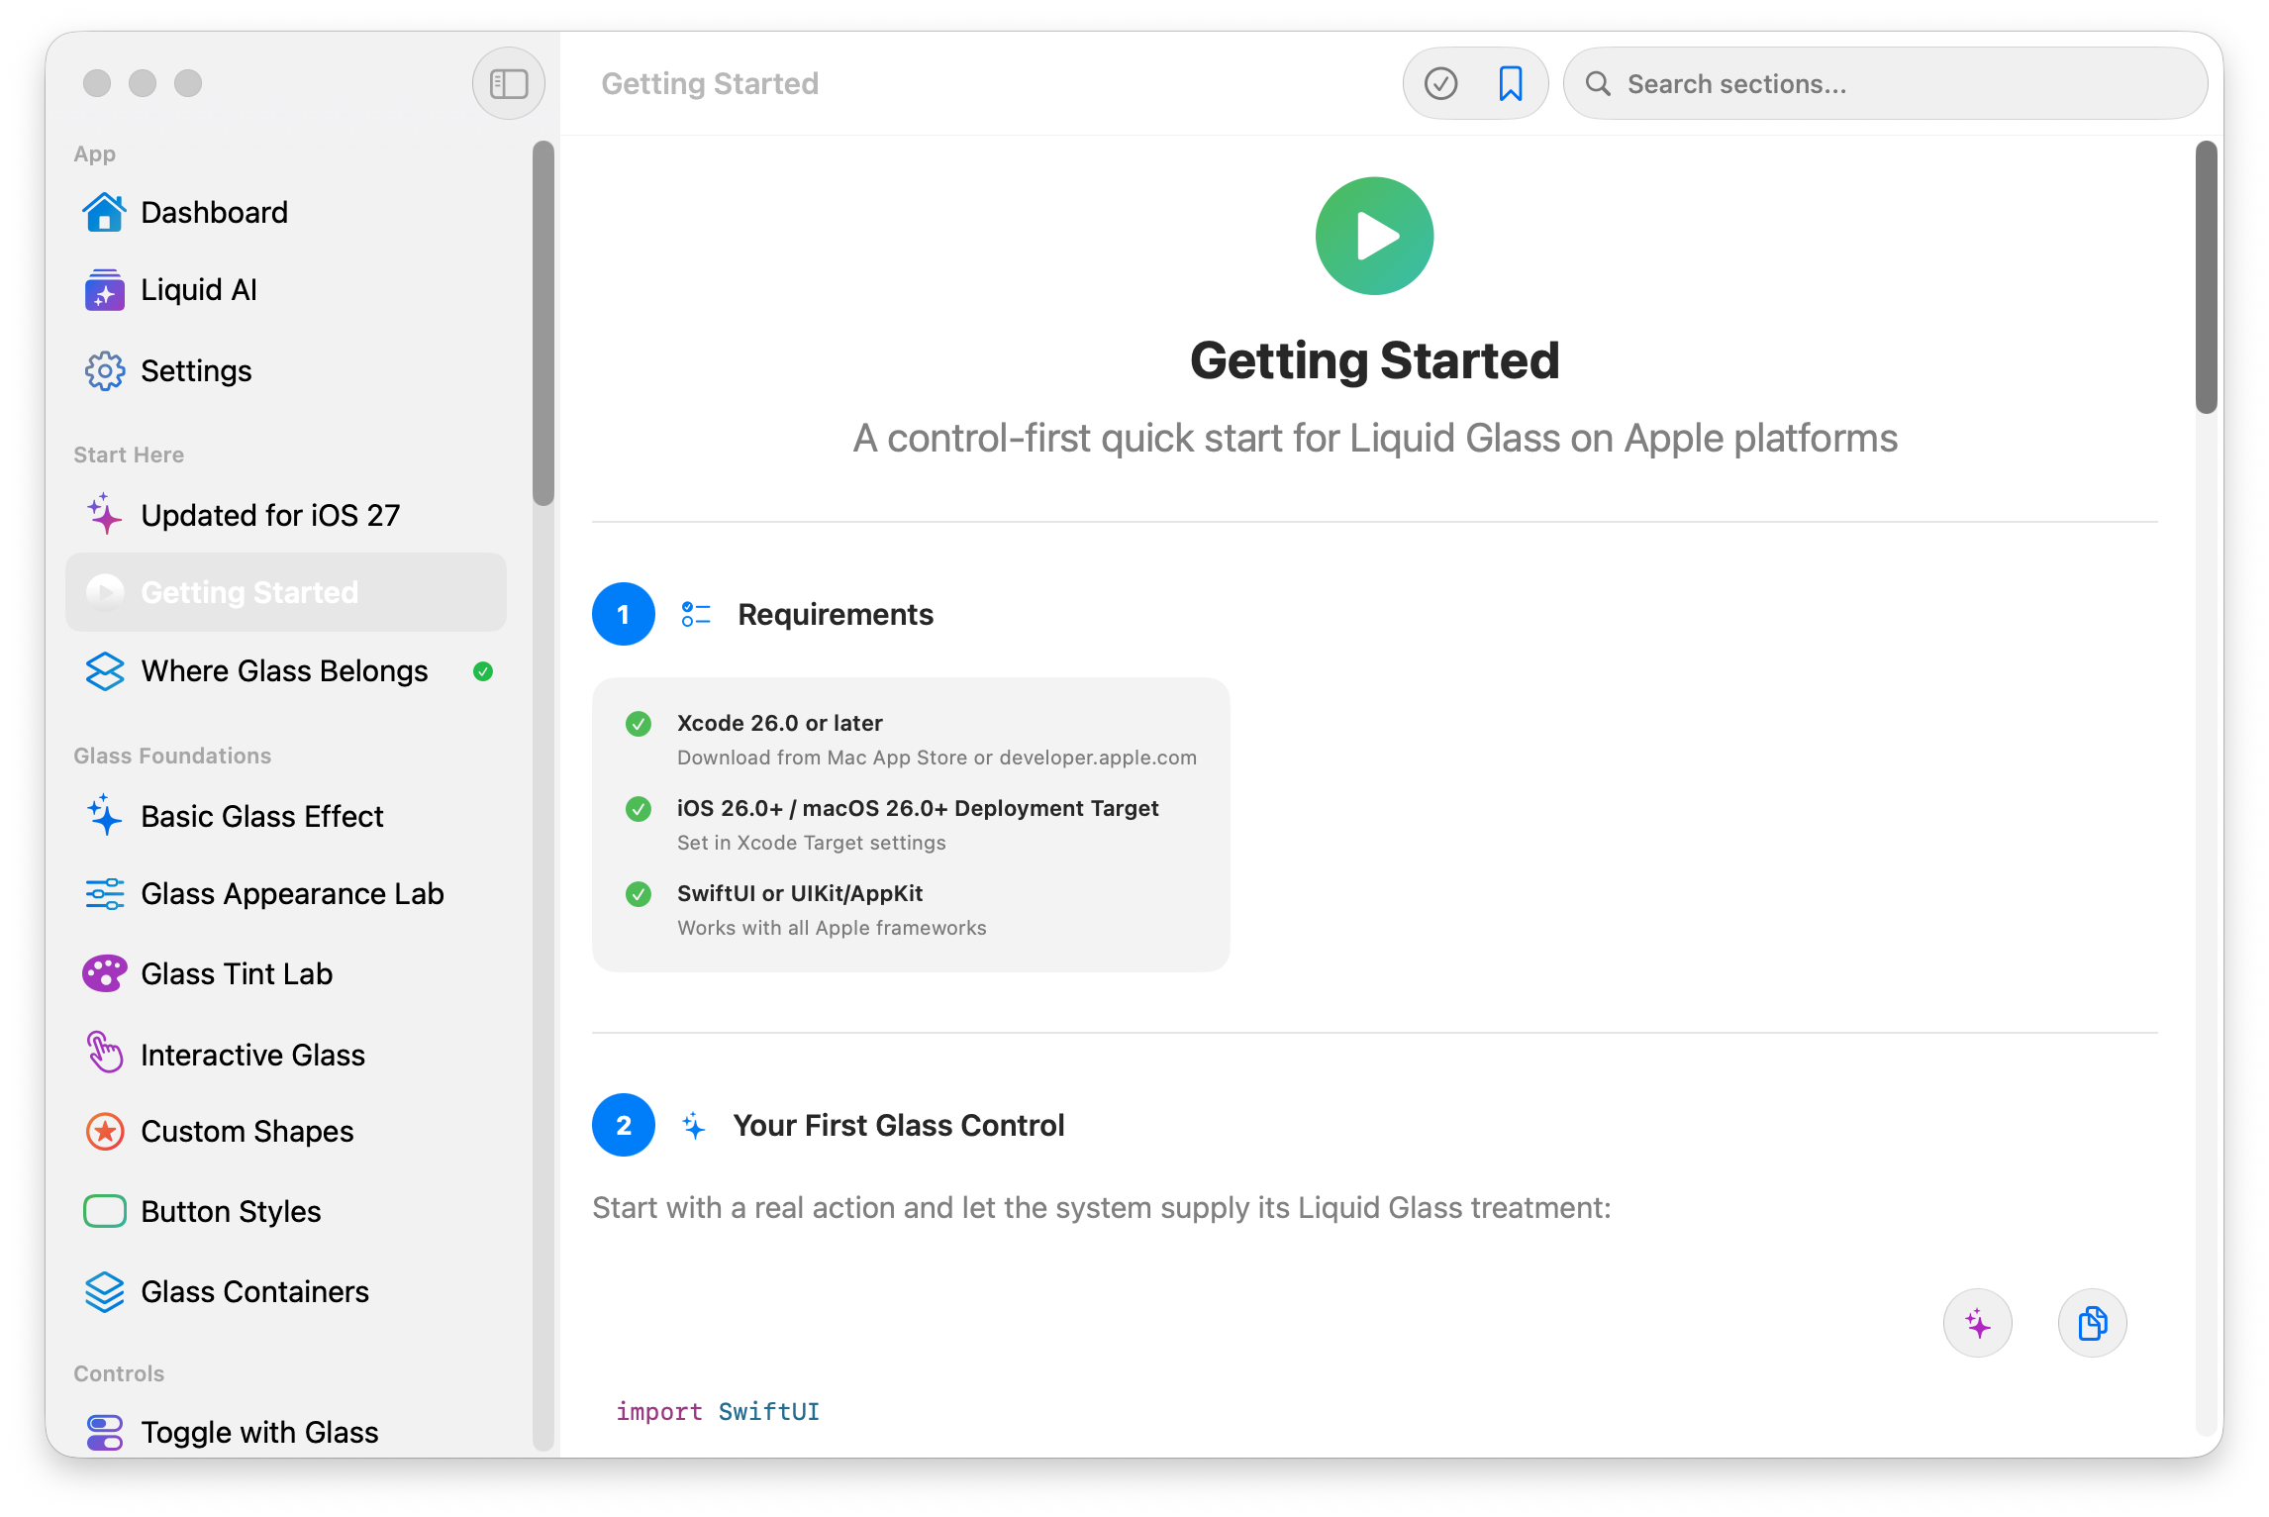Click the main content scrollbar thumb
The height and width of the screenshot is (1517, 2269).
(2206, 277)
